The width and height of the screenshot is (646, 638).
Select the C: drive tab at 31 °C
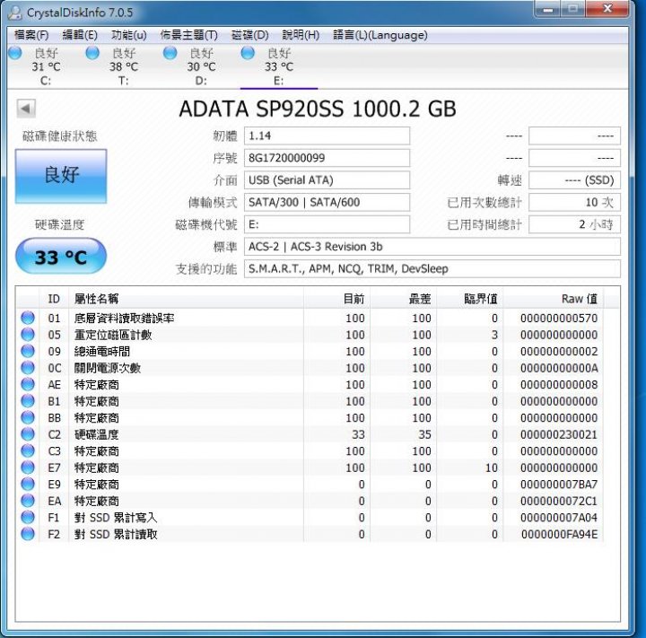(x=46, y=66)
